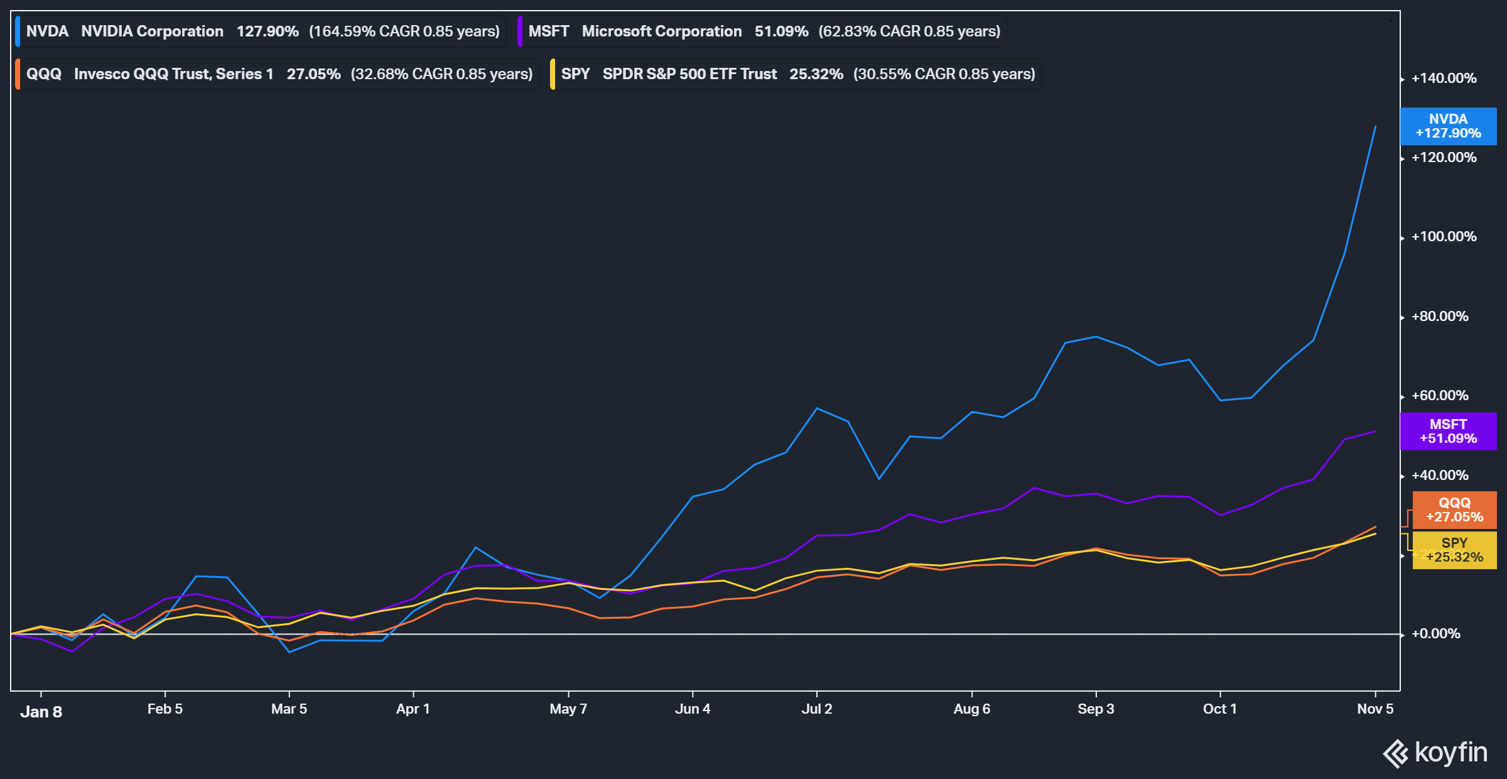Click the +120.00% y-axis label
This screenshot has height=779, width=1507.
tap(1444, 158)
